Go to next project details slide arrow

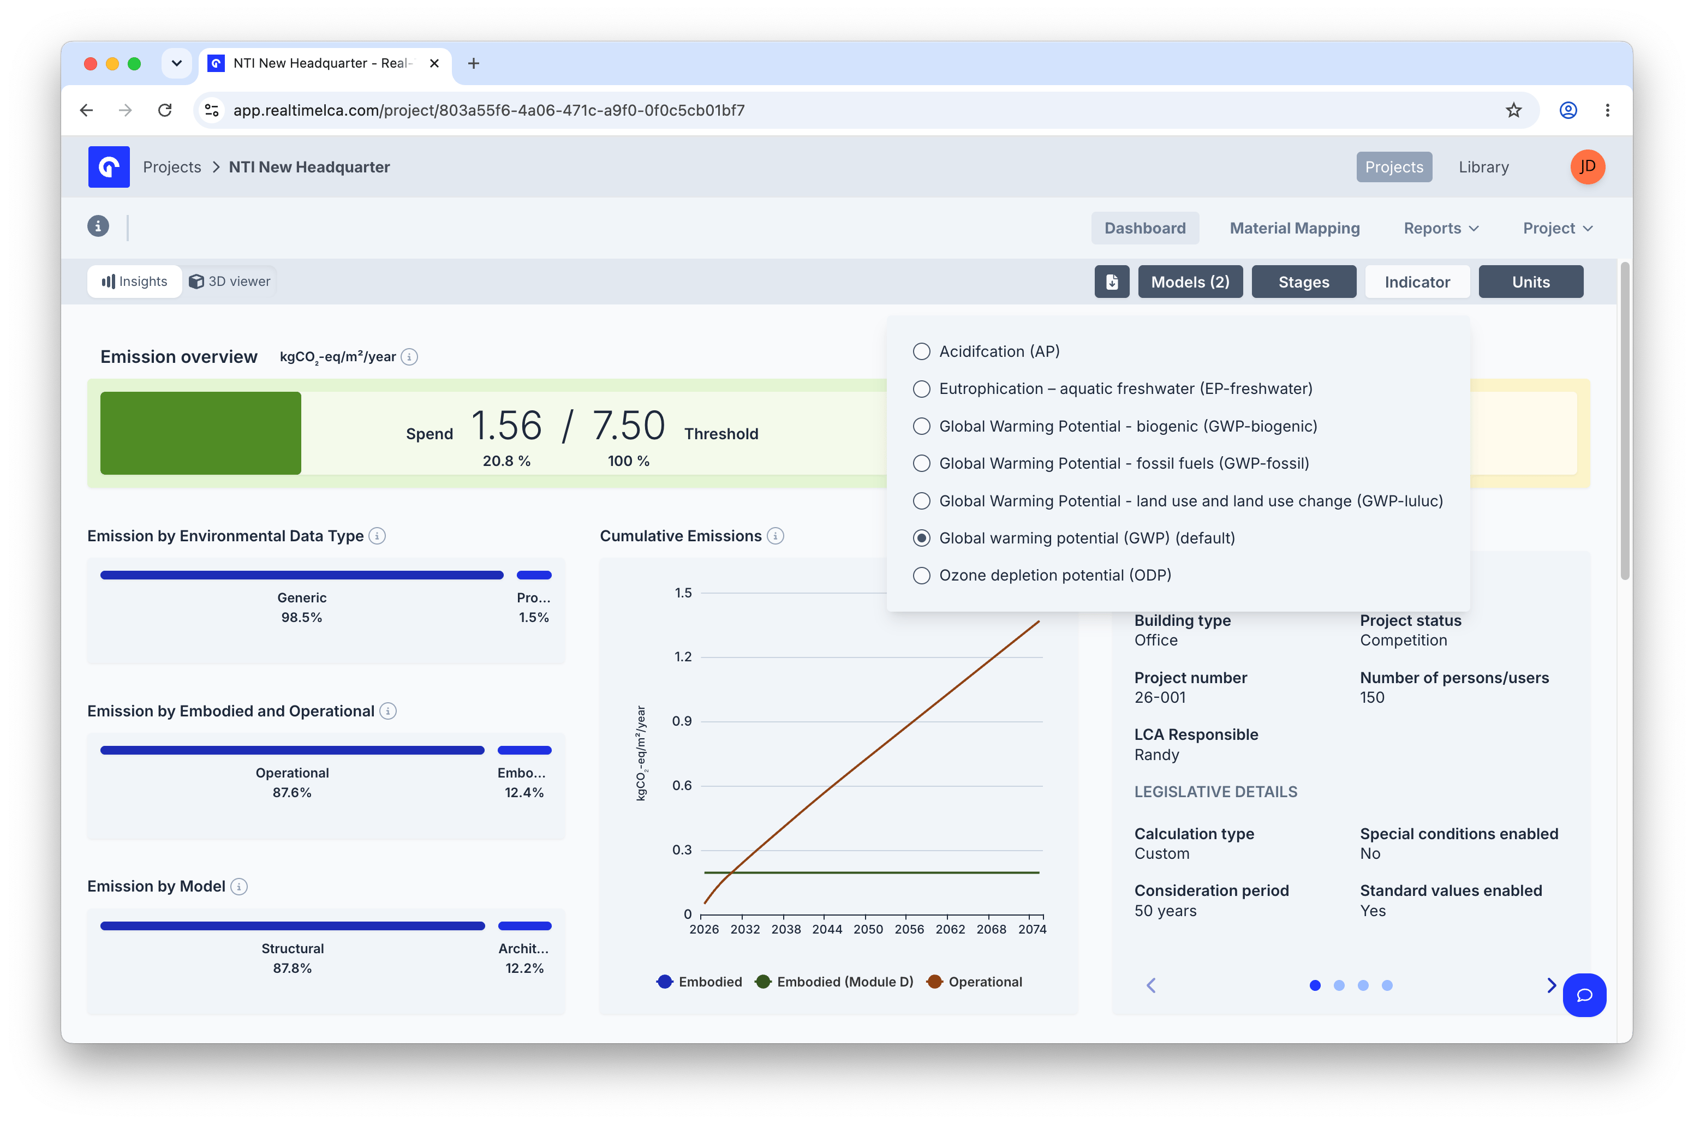[x=1552, y=985]
